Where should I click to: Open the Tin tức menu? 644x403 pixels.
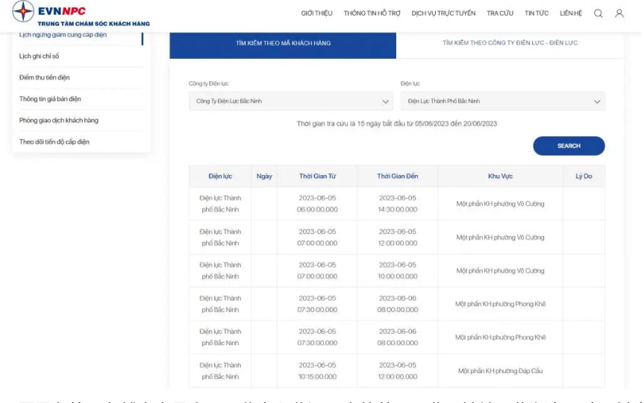click(x=537, y=13)
